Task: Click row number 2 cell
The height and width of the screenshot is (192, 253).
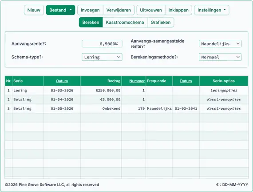Action: coord(8,100)
